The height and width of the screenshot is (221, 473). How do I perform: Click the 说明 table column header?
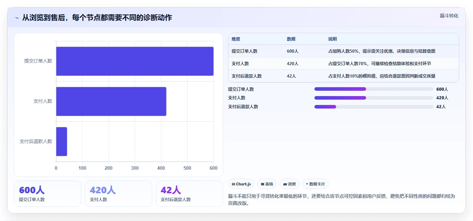pyautogui.click(x=333, y=39)
